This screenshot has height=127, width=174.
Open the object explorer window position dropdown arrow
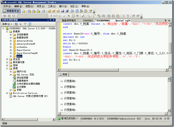coord(48,20)
